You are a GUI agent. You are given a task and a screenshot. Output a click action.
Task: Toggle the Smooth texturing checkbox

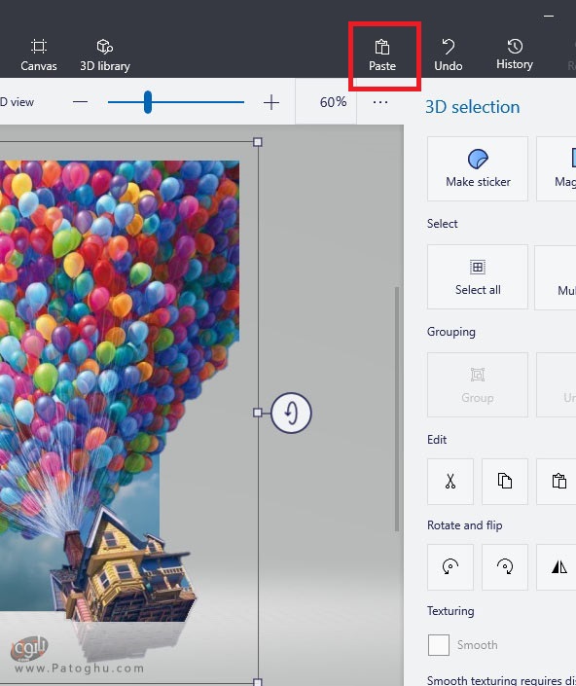pyautogui.click(x=439, y=645)
